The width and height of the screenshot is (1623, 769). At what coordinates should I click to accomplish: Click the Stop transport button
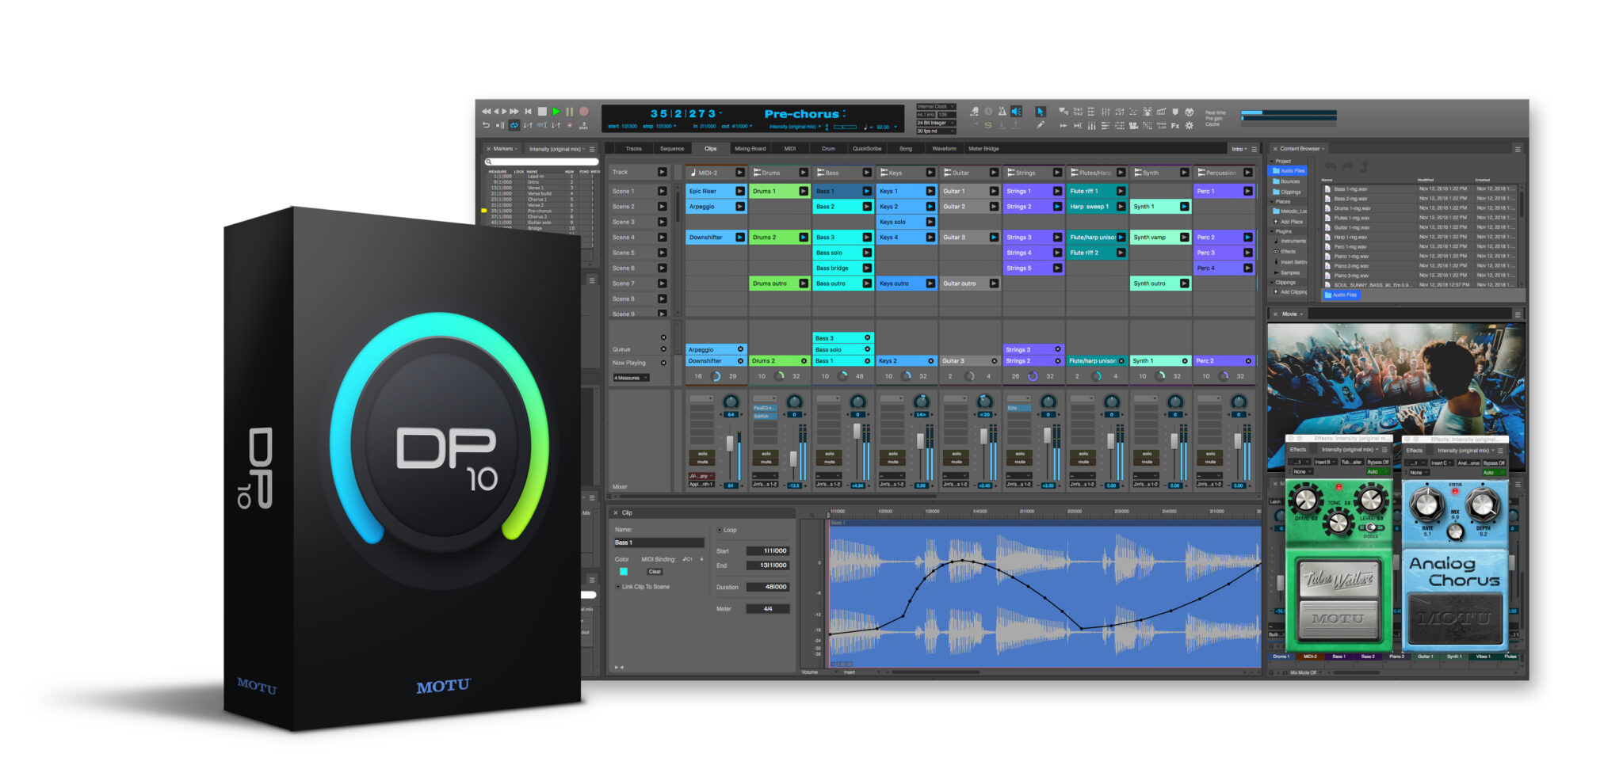pyautogui.click(x=542, y=112)
